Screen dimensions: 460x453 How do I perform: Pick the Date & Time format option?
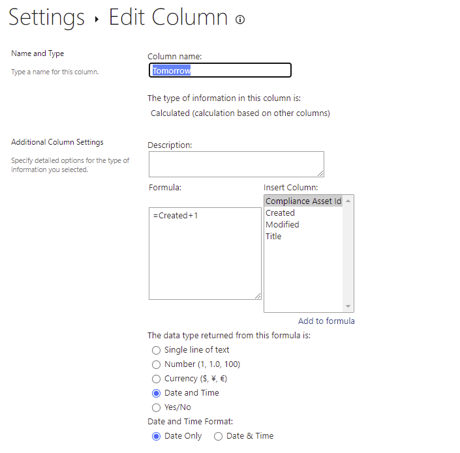click(x=219, y=436)
